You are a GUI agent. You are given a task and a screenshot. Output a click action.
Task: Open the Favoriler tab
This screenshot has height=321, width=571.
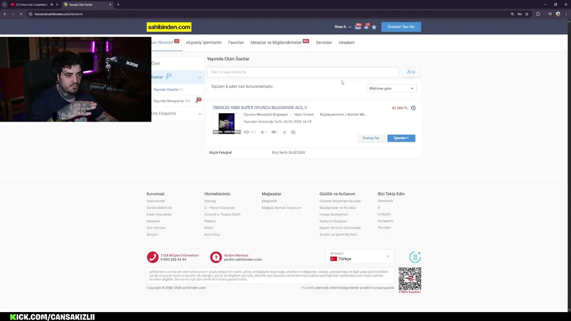pyautogui.click(x=236, y=42)
